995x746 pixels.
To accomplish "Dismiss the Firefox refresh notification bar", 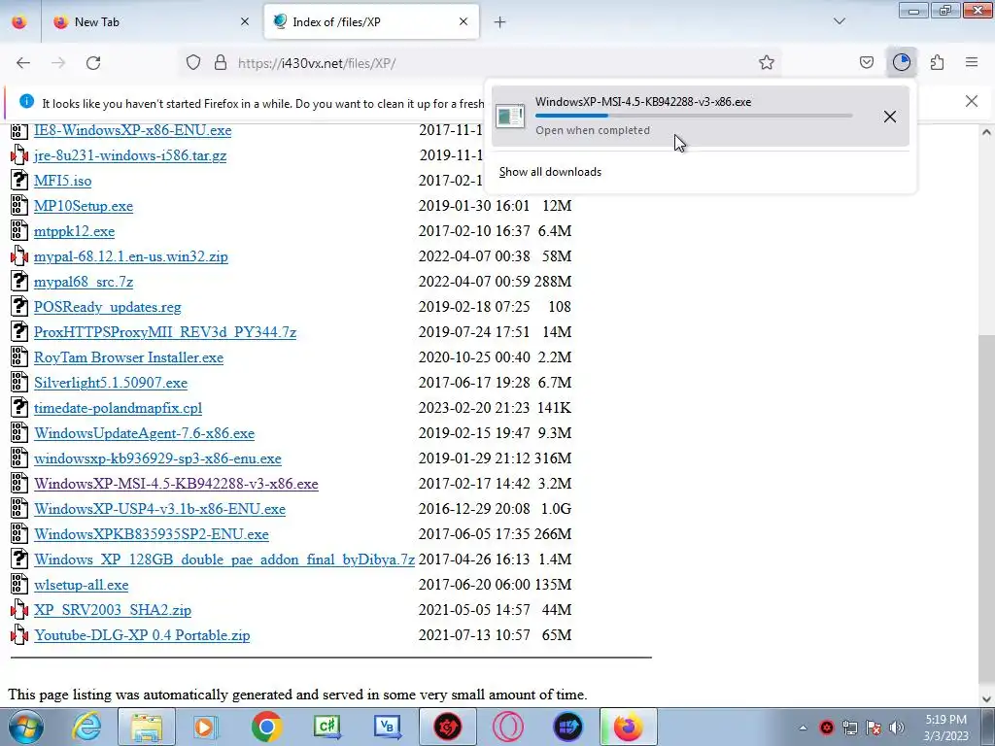I will (972, 101).
